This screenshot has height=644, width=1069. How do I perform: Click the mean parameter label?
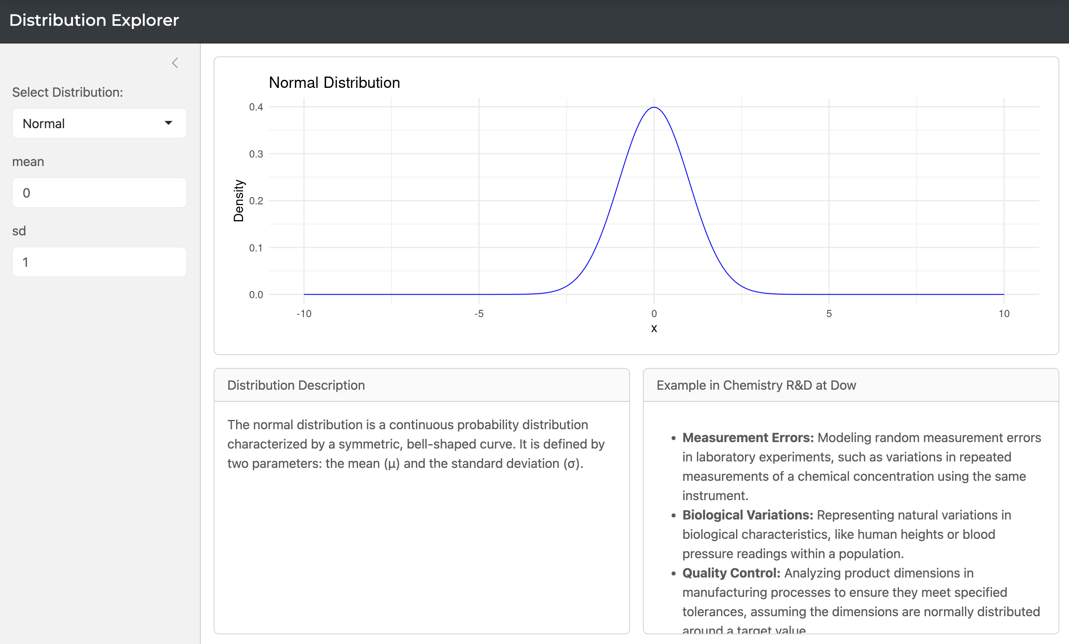[28, 162]
